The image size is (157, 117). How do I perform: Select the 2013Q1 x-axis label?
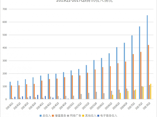click(x=10, y=106)
